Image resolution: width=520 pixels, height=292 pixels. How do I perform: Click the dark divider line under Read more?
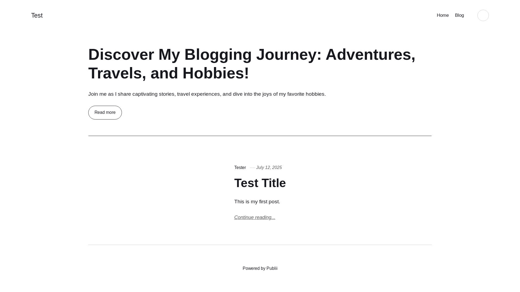[260, 136]
